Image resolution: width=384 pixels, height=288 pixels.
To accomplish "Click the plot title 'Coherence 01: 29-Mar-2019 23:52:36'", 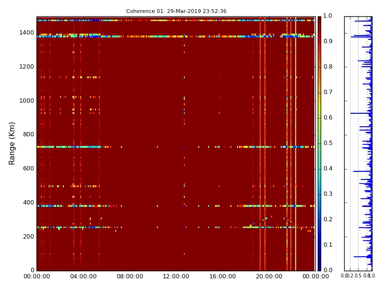I will pos(176,11).
